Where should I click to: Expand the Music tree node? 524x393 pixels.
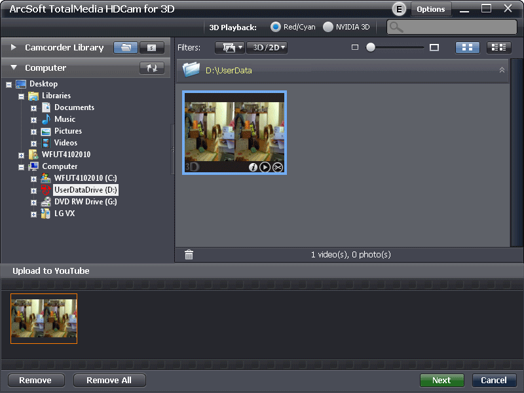[33, 120]
